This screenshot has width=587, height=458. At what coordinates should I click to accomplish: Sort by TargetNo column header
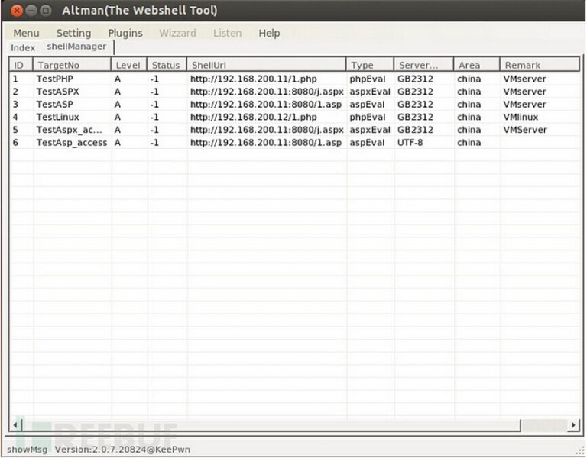pyautogui.click(x=72, y=65)
